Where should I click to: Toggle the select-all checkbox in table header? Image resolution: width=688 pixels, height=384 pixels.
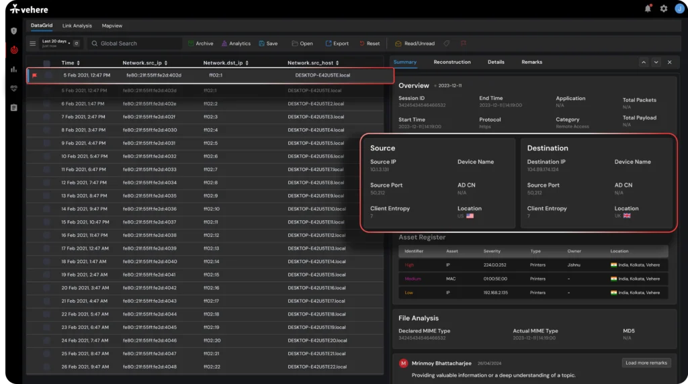click(46, 63)
